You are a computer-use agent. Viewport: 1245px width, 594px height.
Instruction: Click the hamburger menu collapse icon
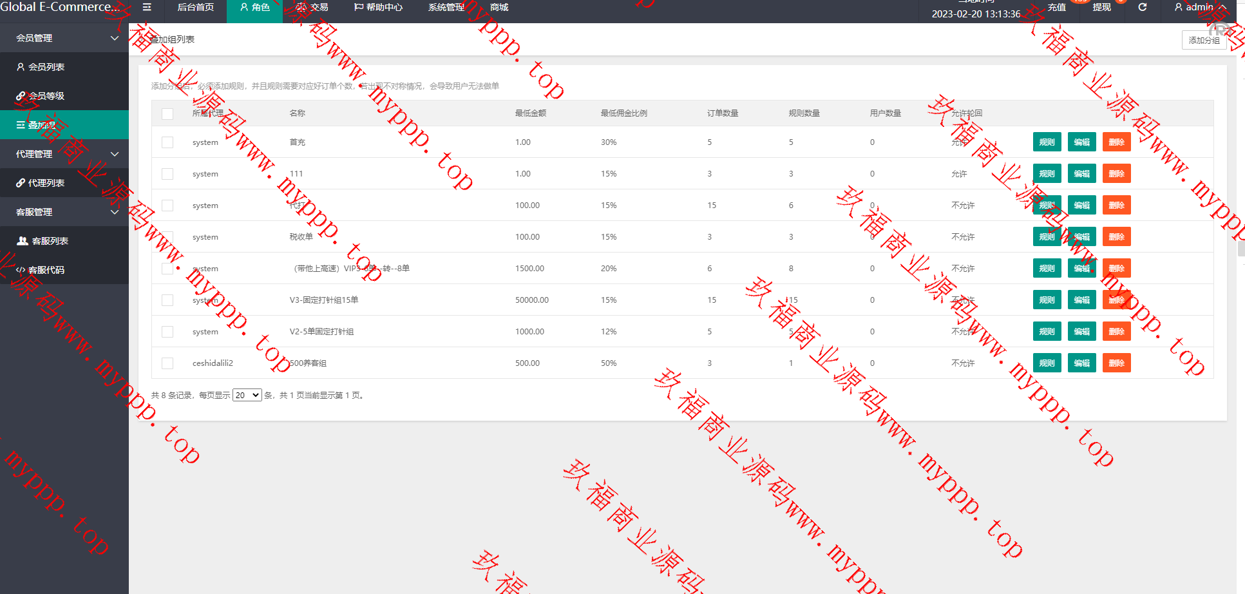147,7
